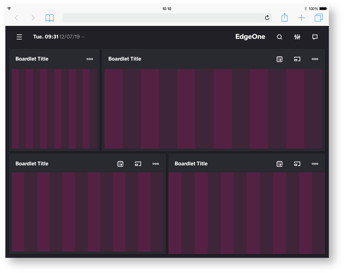Tap the Safari share button
The image size is (344, 273).
285,18
